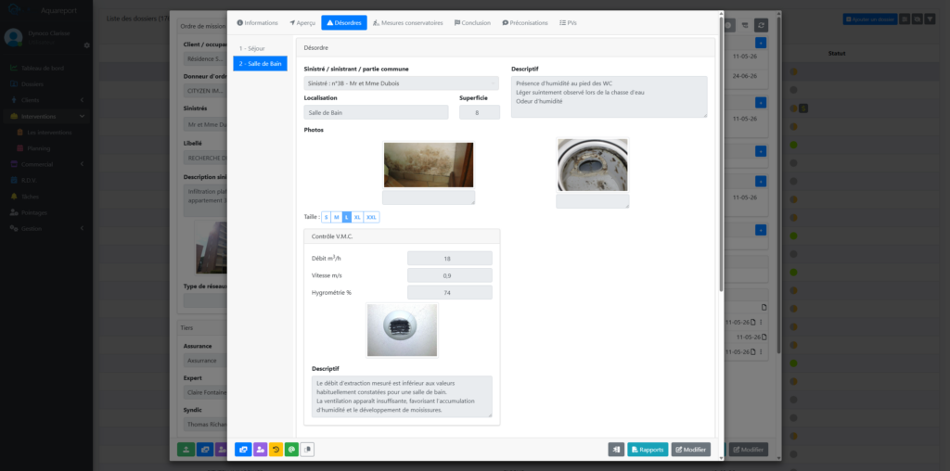The height and width of the screenshot is (471, 950).
Task: Click the refresh icon in the dossier panel behind
Action: coord(761,25)
